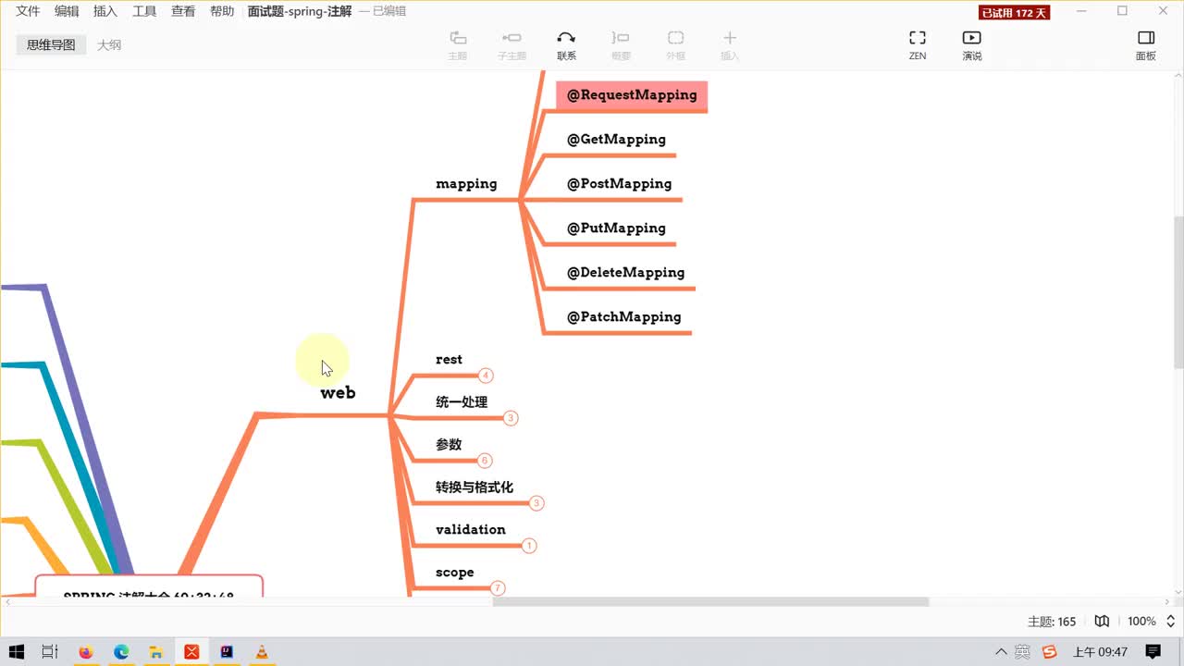Select the @PostMapping node
Viewport: 1184px width, 666px height.
[619, 184]
